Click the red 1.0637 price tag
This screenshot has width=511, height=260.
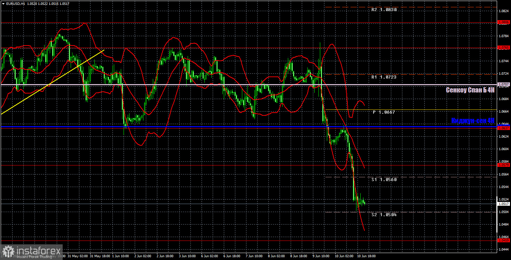point(504,128)
